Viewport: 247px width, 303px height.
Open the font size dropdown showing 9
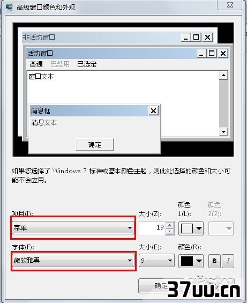coord(156,261)
